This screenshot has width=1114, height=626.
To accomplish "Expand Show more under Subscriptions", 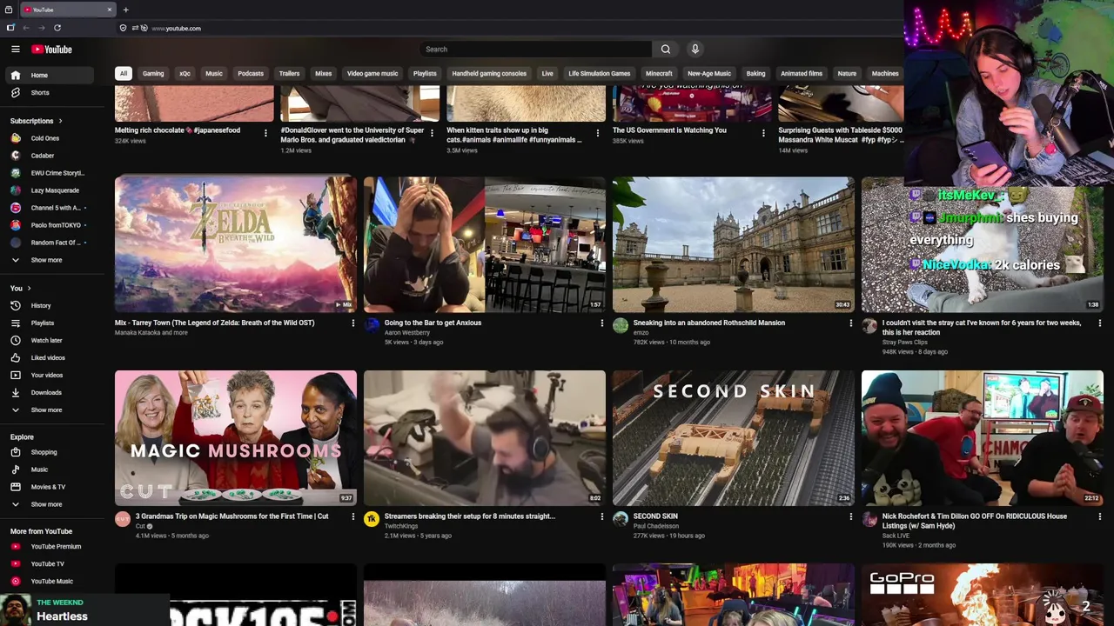I will pyautogui.click(x=49, y=260).
